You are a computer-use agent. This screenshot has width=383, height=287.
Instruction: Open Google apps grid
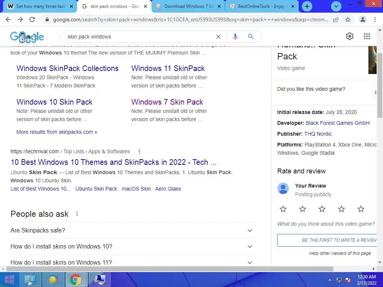click(x=367, y=36)
